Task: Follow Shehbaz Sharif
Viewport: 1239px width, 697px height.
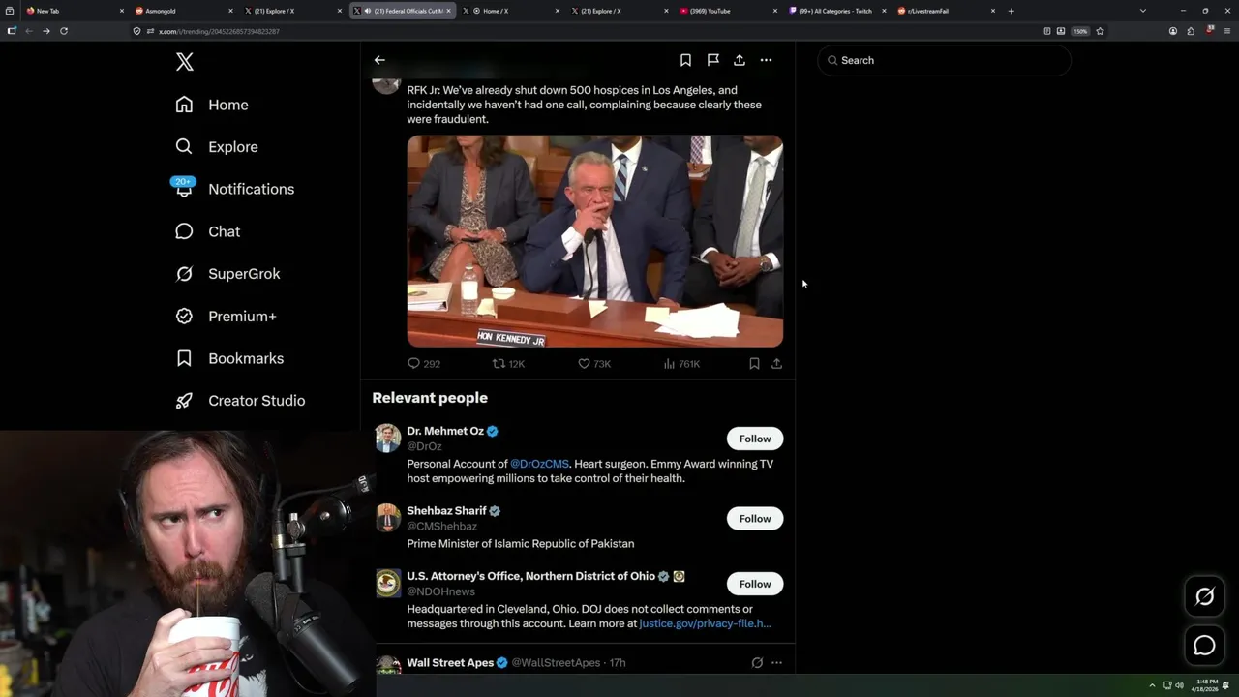Action: tap(755, 519)
